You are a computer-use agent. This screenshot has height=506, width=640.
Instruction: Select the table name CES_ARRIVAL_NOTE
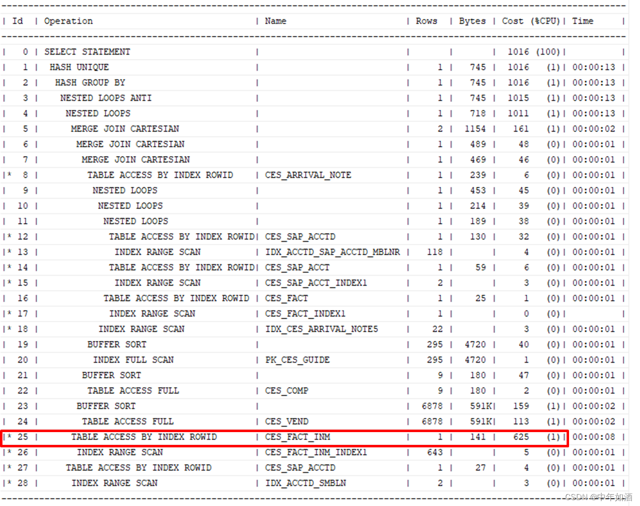coord(308,175)
